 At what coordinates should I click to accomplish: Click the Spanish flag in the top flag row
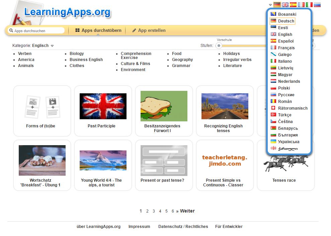[x=293, y=5]
